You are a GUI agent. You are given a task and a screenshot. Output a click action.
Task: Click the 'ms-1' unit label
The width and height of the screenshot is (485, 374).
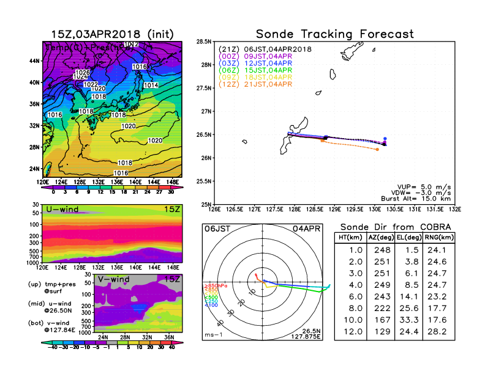(214, 335)
